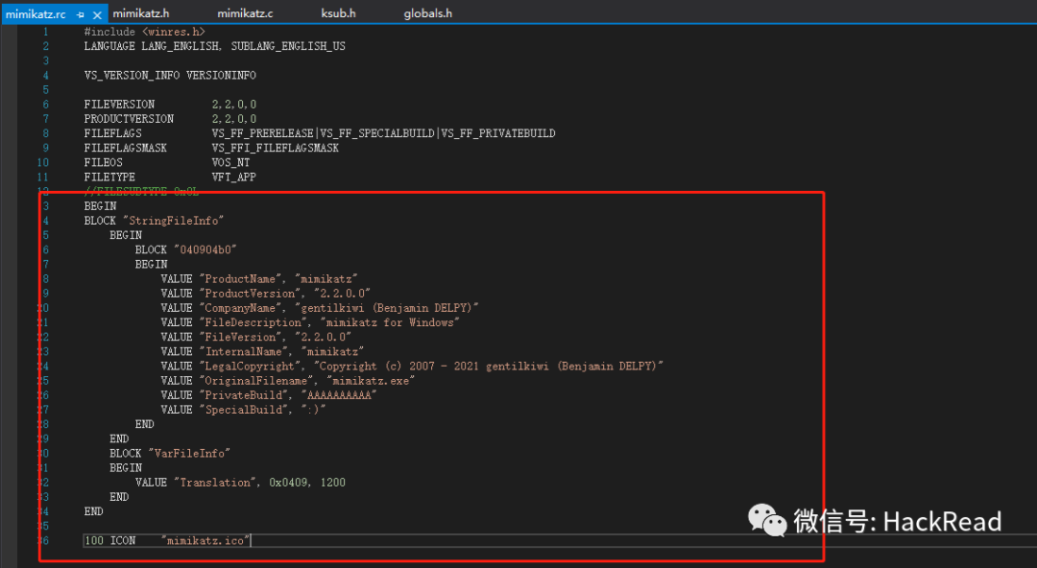
Task: Click the "mimikatz.exe" string
Action: pyautogui.click(x=371, y=381)
